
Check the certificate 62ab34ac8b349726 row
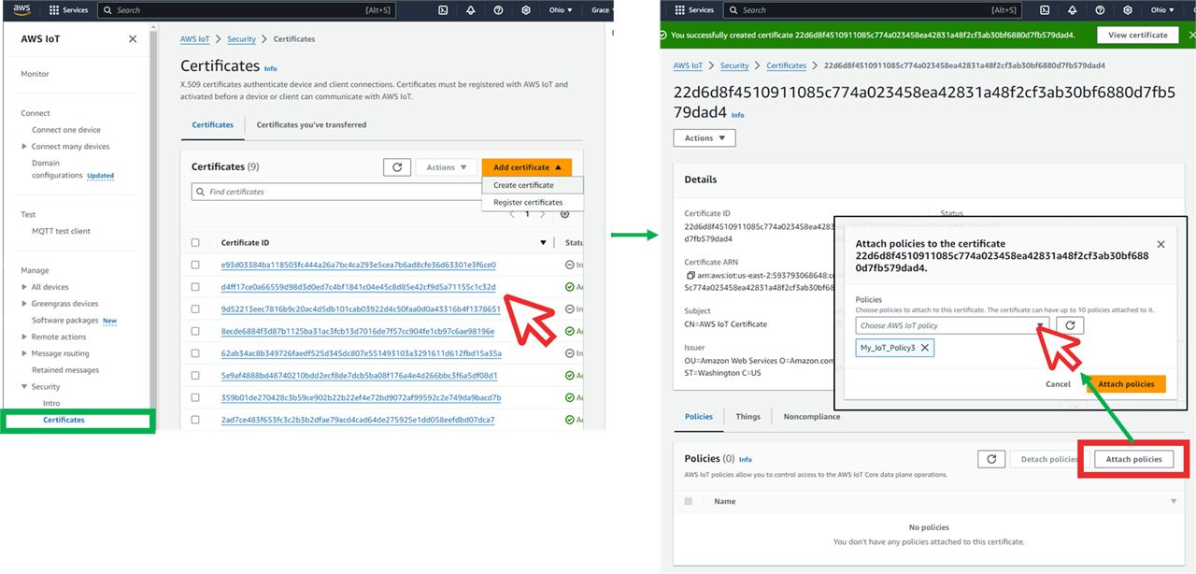pyautogui.click(x=195, y=353)
